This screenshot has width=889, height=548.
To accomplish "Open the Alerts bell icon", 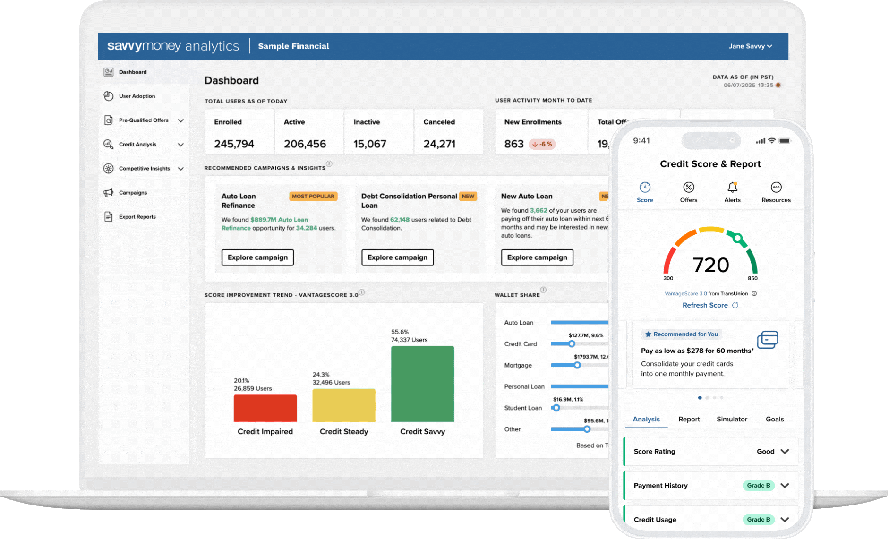I will click(732, 188).
